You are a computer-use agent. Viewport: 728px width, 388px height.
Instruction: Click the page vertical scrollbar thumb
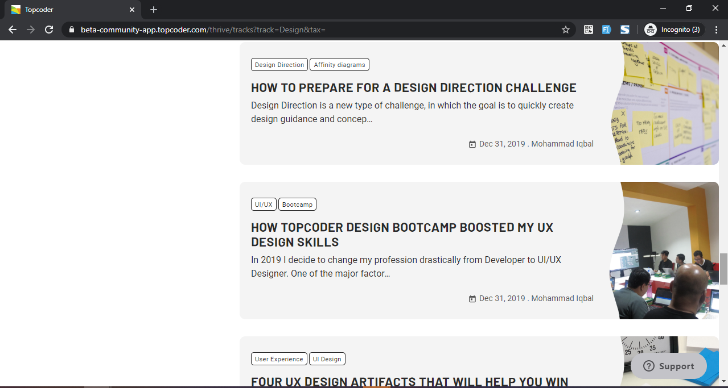coord(723,269)
